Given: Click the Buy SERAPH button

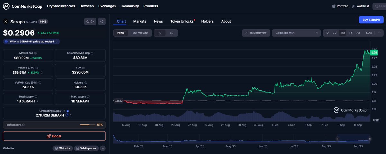Looking at the screenshot, I should pyautogui.click(x=371, y=20).
